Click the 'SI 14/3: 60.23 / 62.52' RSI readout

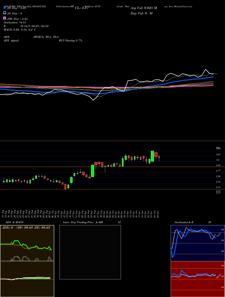[x=35, y=26]
